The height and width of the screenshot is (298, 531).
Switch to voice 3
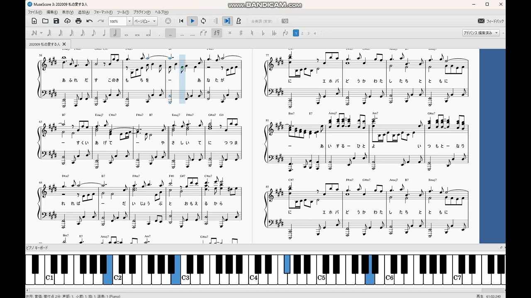coord(308,33)
